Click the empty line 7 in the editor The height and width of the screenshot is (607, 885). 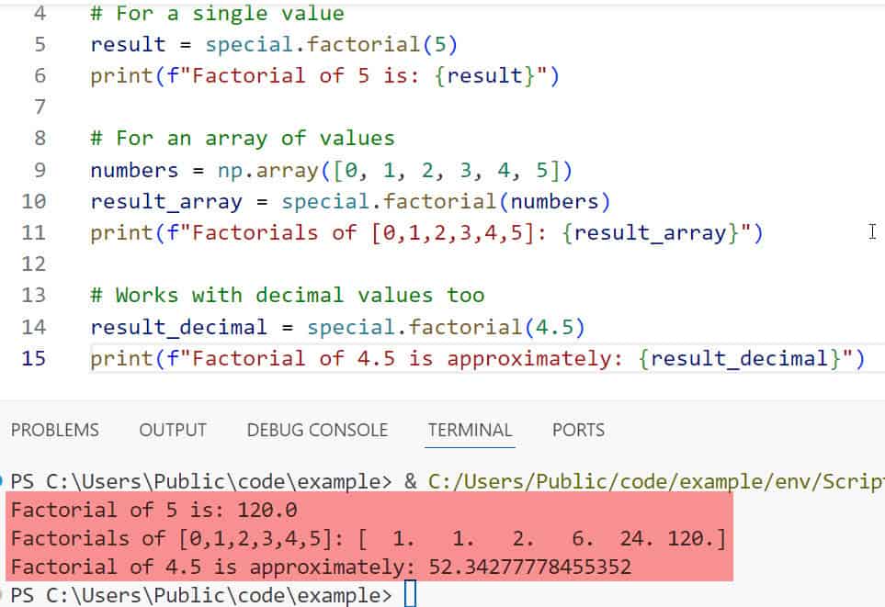click(x=184, y=107)
